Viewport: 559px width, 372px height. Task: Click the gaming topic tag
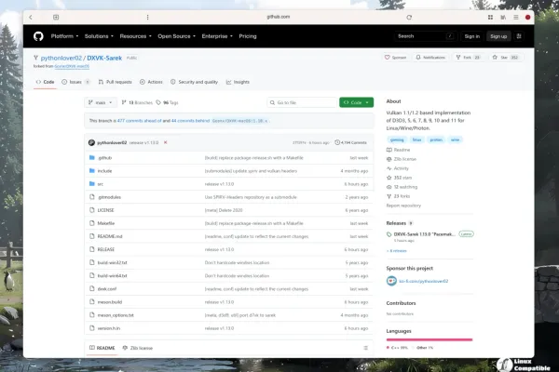tap(397, 139)
